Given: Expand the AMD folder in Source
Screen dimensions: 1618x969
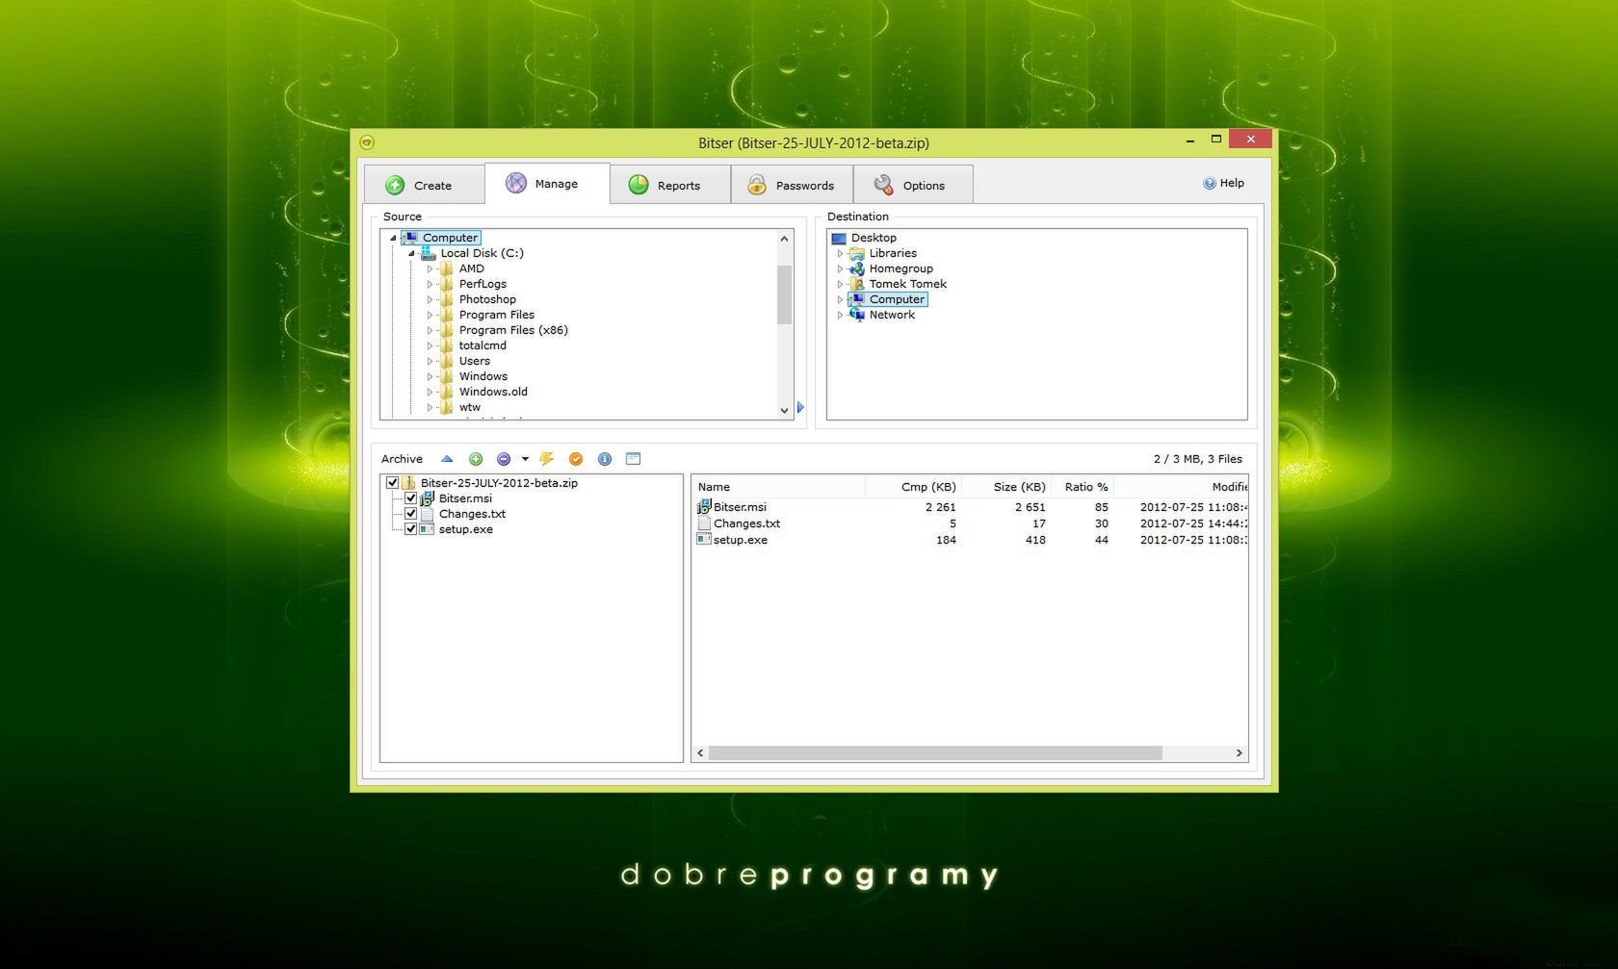Looking at the screenshot, I should [430, 268].
